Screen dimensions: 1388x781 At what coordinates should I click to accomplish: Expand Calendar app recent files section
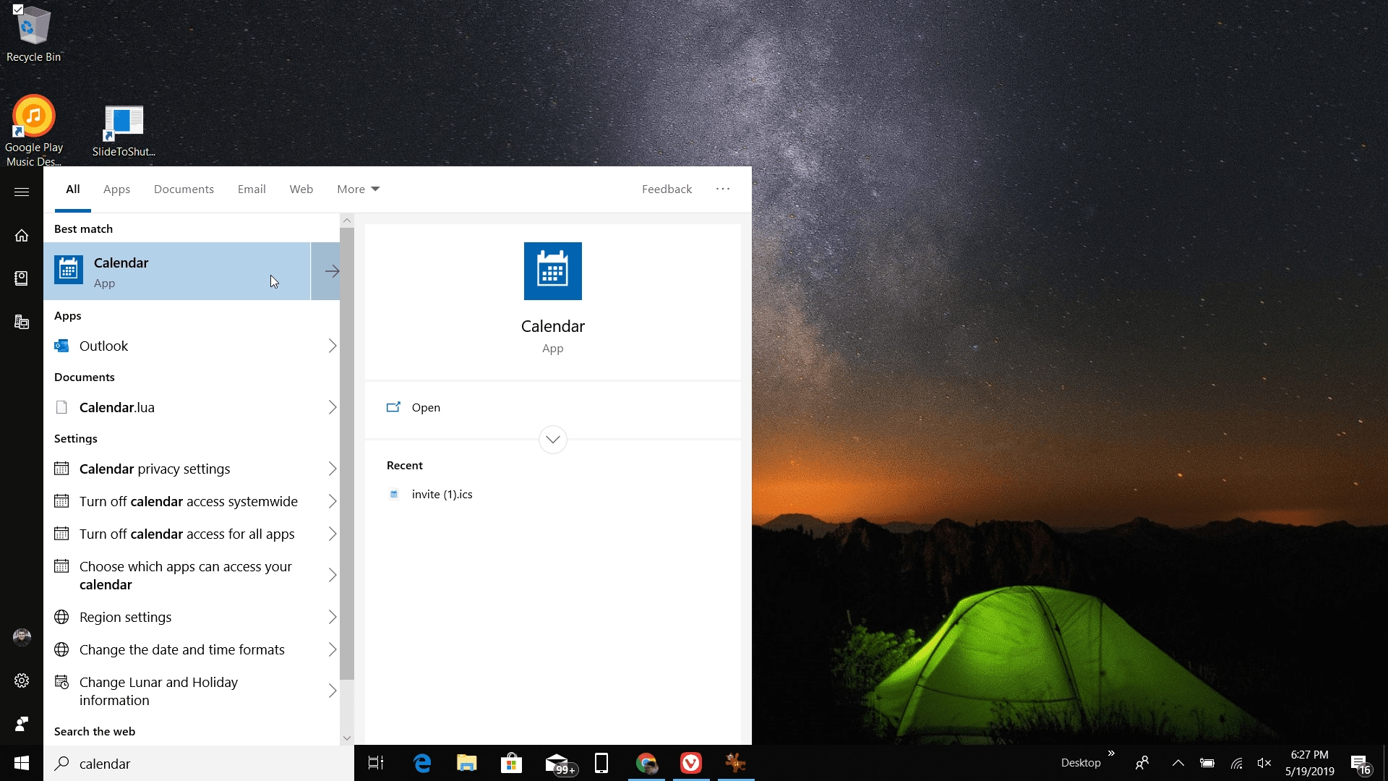[x=553, y=440]
